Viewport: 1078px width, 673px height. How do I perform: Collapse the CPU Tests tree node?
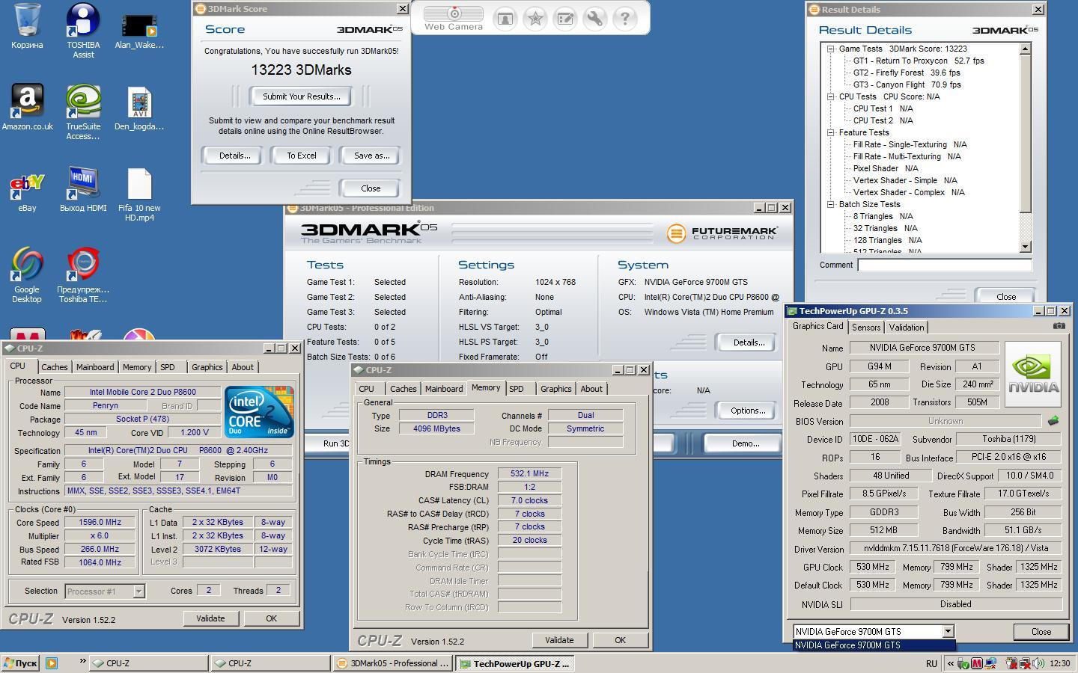pos(830,96)
